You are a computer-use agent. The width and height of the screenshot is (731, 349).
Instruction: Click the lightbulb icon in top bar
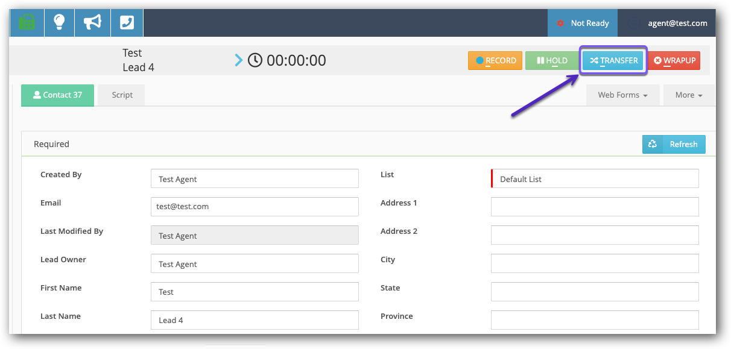(59, 23)
